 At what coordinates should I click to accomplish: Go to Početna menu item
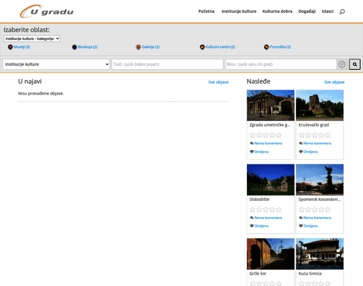coord(206,11)
